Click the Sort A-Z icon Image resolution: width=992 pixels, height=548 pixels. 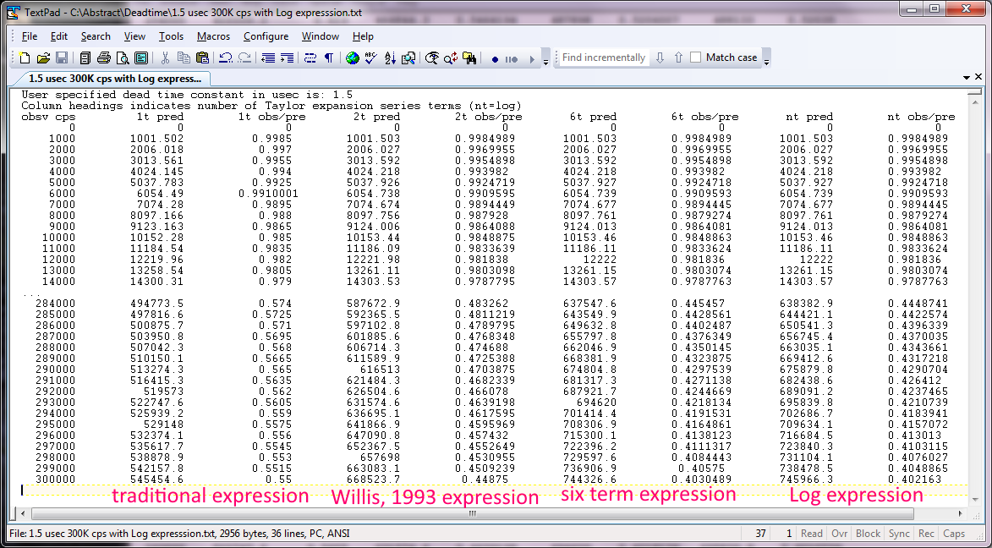[390, 58]
